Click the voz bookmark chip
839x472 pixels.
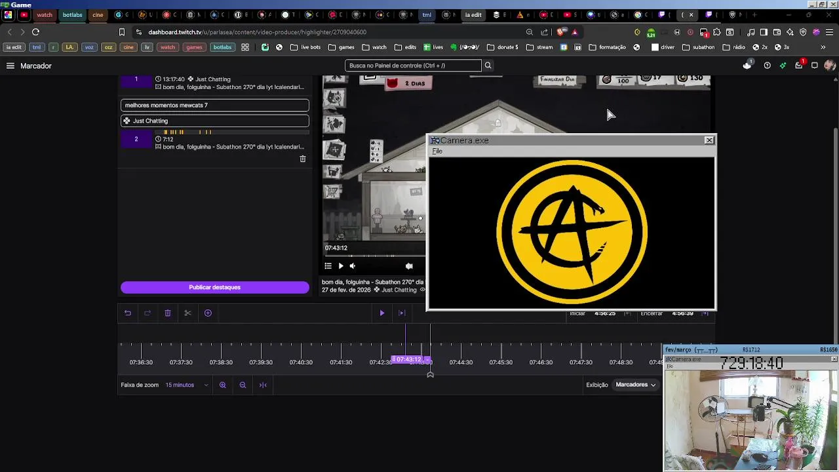(x=89, y=47)
